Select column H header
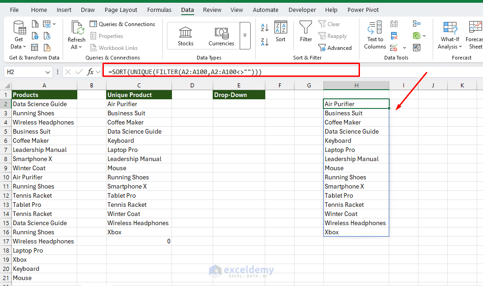Viewport: 483px width, 286px height. (356, 86)
